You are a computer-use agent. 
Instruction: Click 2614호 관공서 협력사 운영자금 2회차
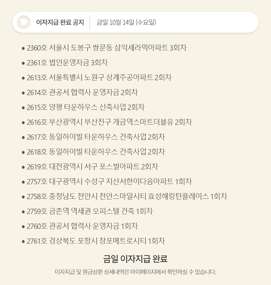click(x=82, y=92)
